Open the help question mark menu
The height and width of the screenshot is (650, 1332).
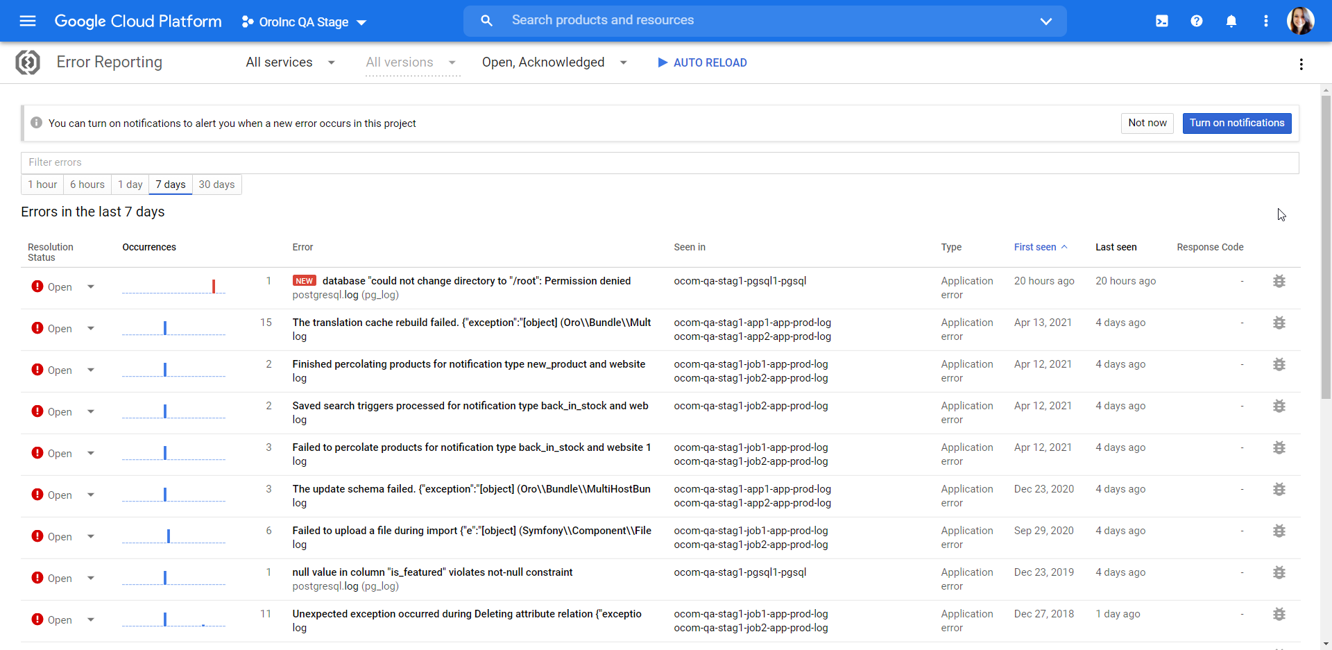[x=1196, y=21]
